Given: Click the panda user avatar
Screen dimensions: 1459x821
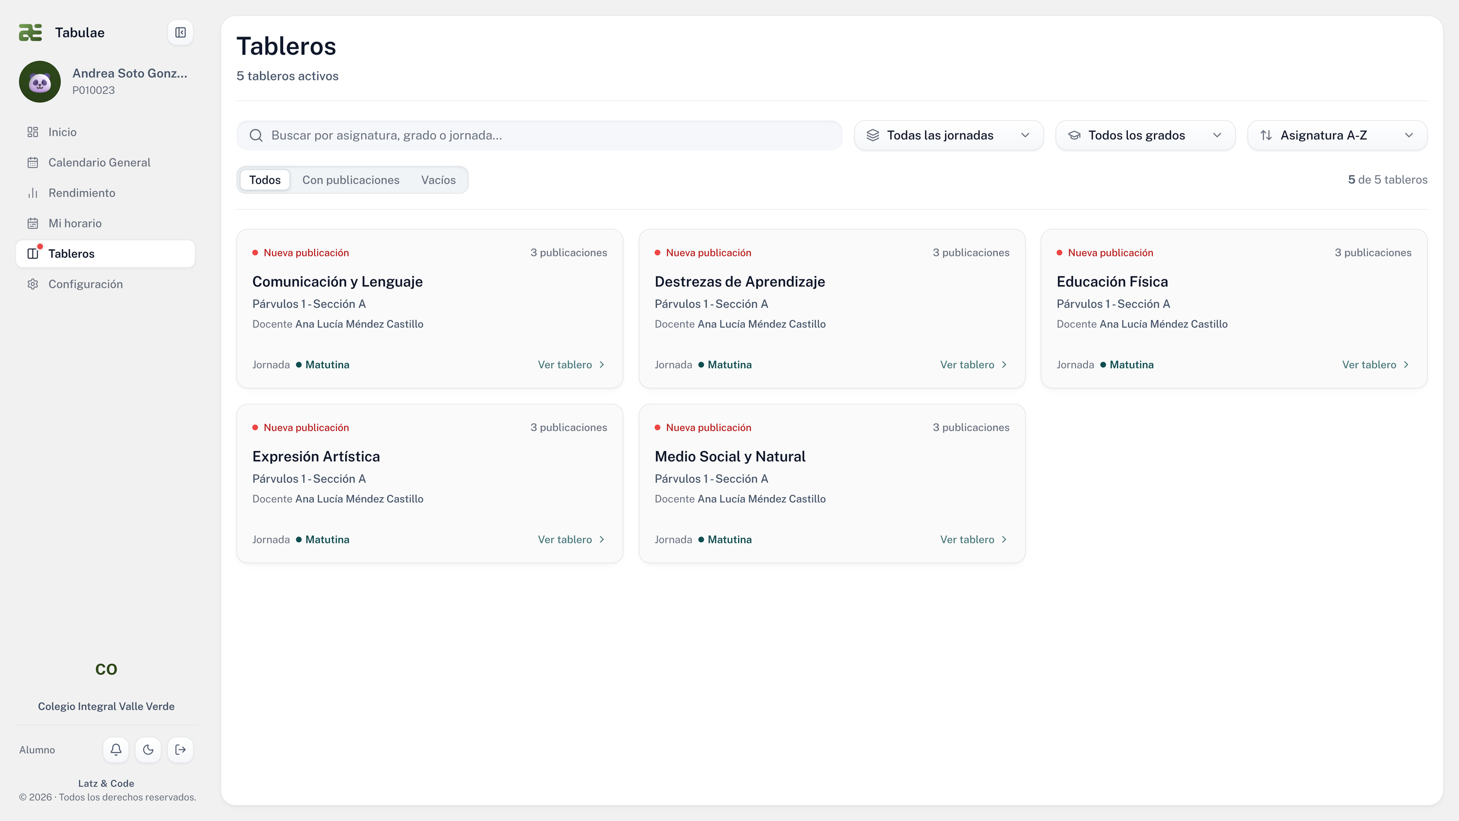Looking at the screenshot, I should tap(40, 82).
